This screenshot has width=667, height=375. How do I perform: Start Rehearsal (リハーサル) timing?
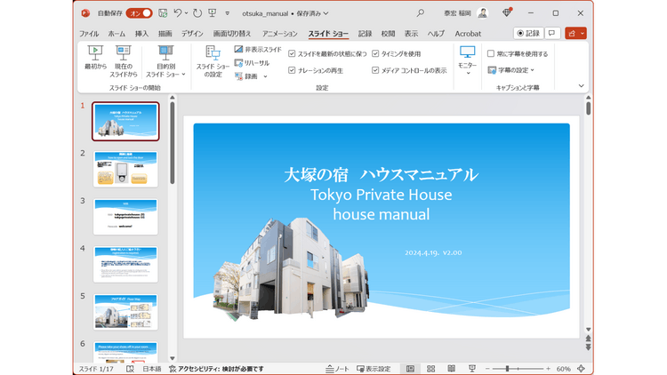(x=252, y=63)
